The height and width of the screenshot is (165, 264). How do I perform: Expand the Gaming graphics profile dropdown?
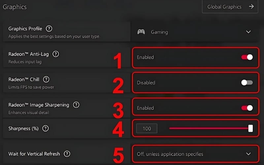[195, 32]
